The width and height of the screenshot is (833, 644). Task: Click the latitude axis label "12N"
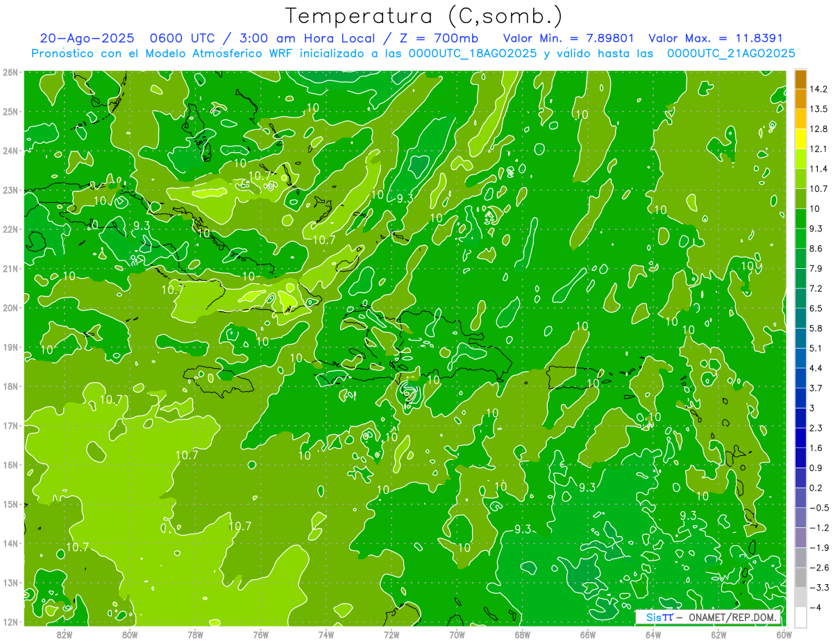click(10, 622)
